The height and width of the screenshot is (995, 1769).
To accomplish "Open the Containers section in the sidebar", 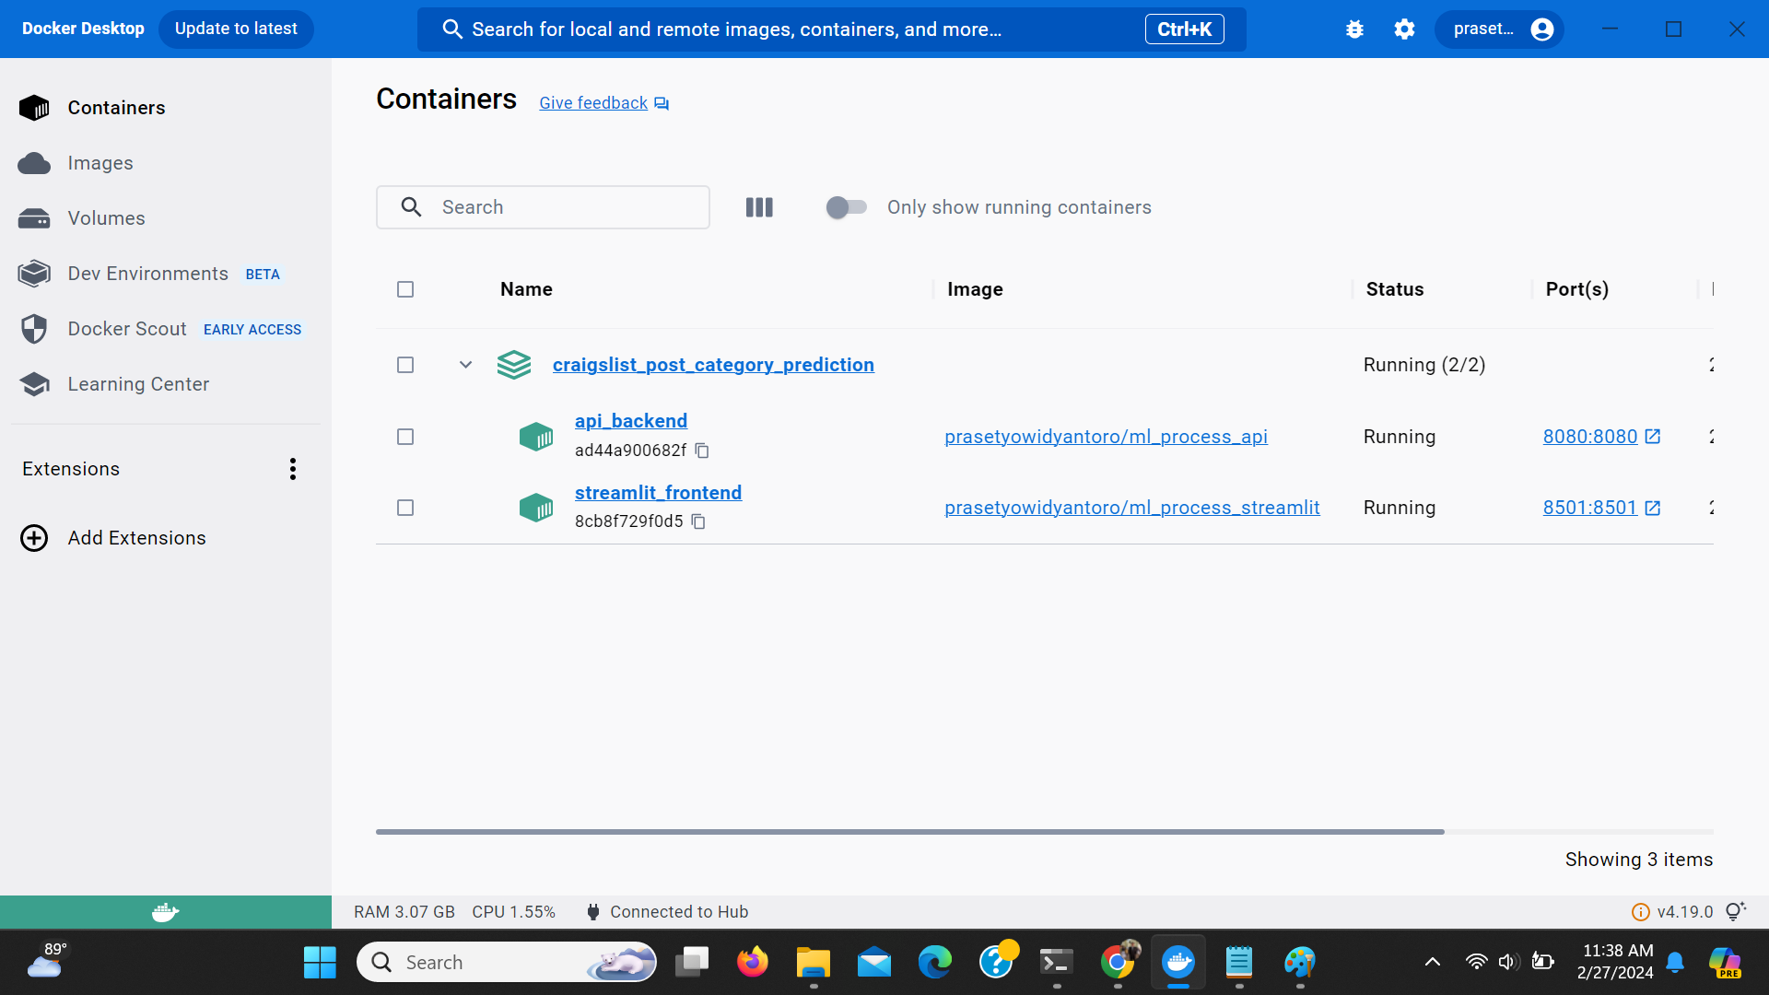I will click(x=116, y=108).
